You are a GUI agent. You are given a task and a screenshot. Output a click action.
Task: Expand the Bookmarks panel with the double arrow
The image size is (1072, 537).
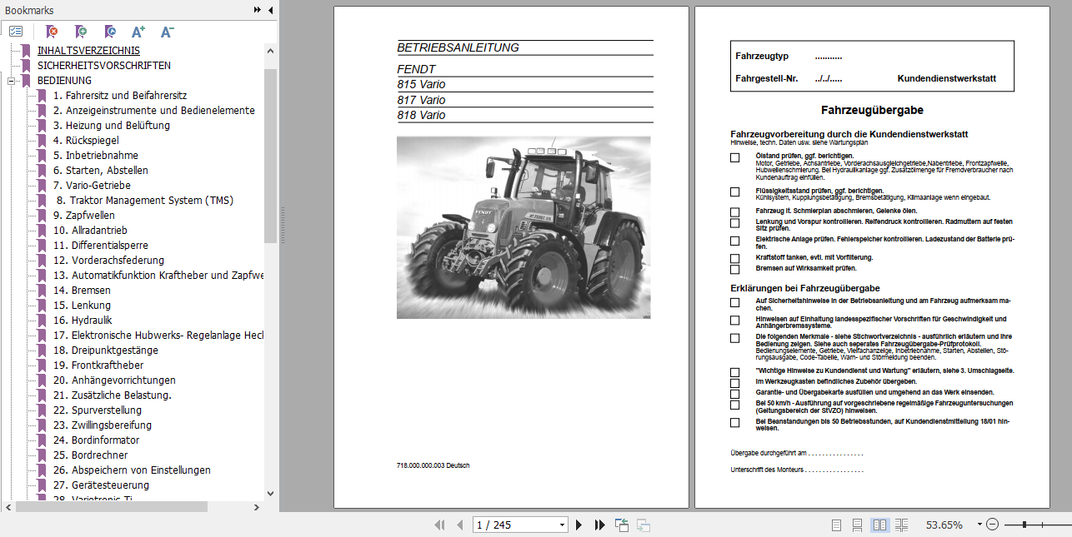(x=258, y=10)
